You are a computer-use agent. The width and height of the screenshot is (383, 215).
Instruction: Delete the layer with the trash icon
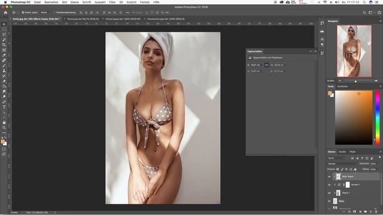click(x=376, y=211)
